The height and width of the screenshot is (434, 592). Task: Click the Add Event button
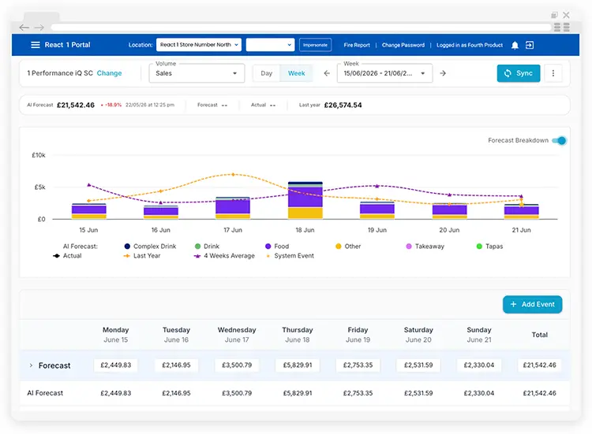coord(532,304)
